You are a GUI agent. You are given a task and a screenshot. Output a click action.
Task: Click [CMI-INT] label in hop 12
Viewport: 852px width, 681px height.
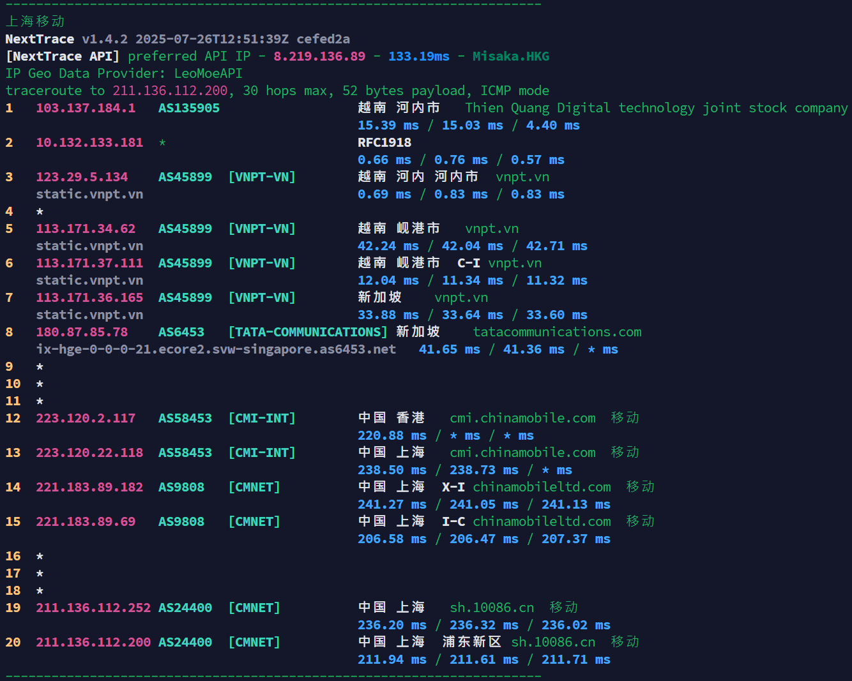[x=262, y=418]
